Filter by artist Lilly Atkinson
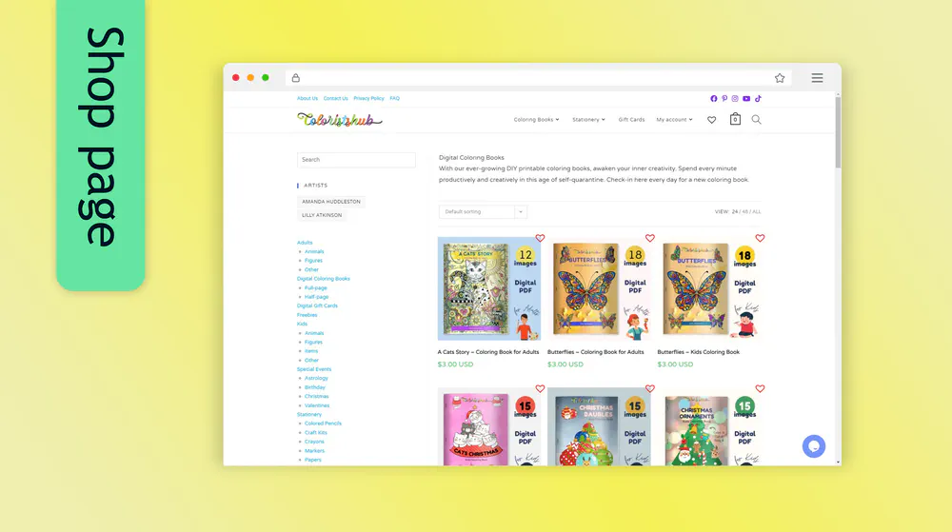 tap(322, 215)
